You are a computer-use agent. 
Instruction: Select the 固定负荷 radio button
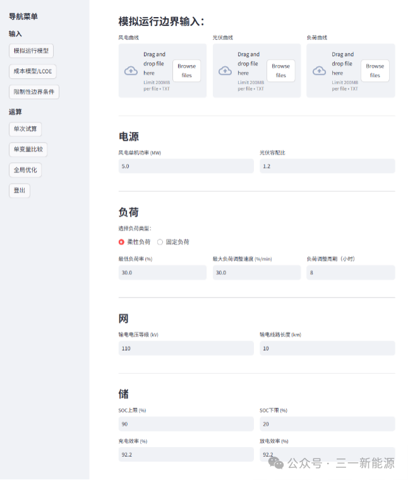160,242
